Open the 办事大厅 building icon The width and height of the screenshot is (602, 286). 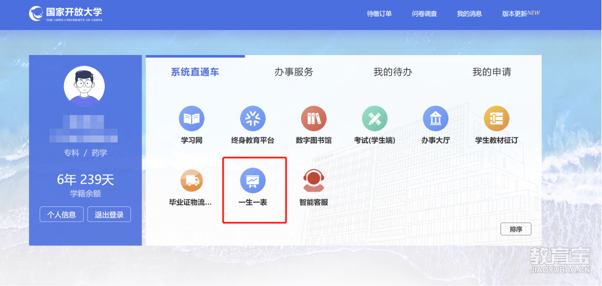point(435,119)
